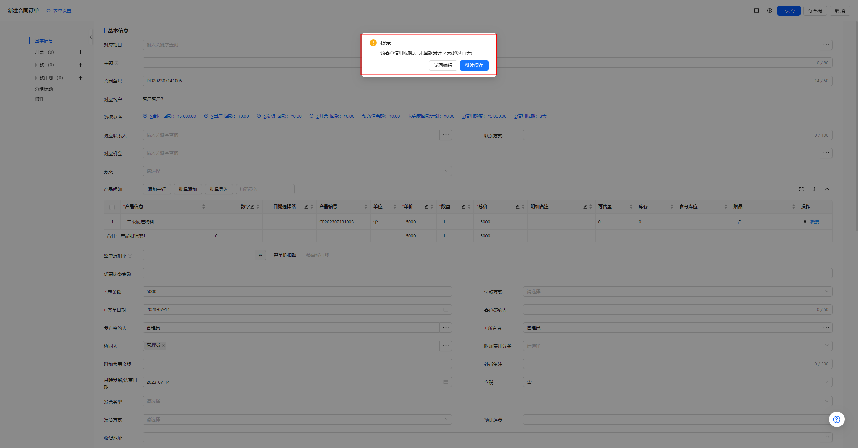Screen dimensions: 858x448
Task: Open the 附加费用分类 dropdown
Action: coord(677,346)
